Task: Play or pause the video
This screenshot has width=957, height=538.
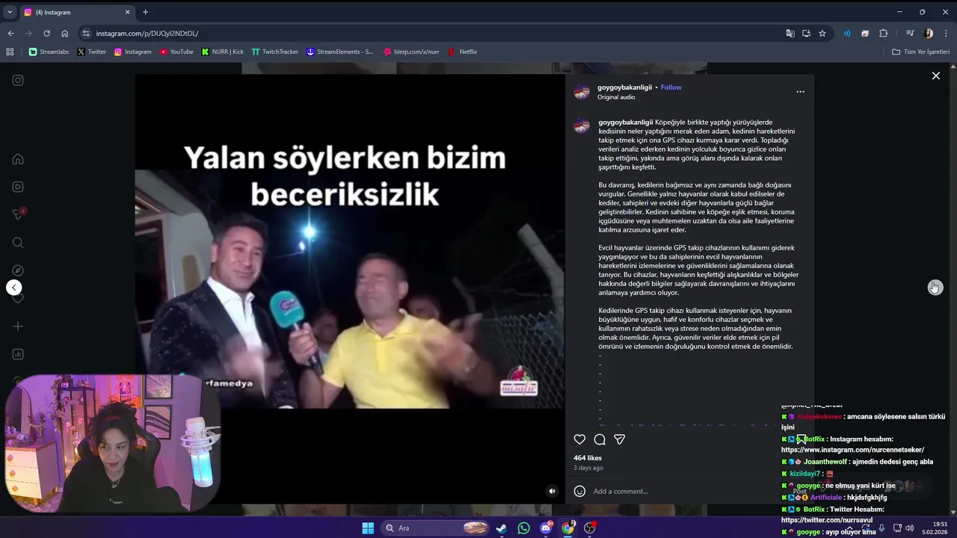Action: click(349, 288)
